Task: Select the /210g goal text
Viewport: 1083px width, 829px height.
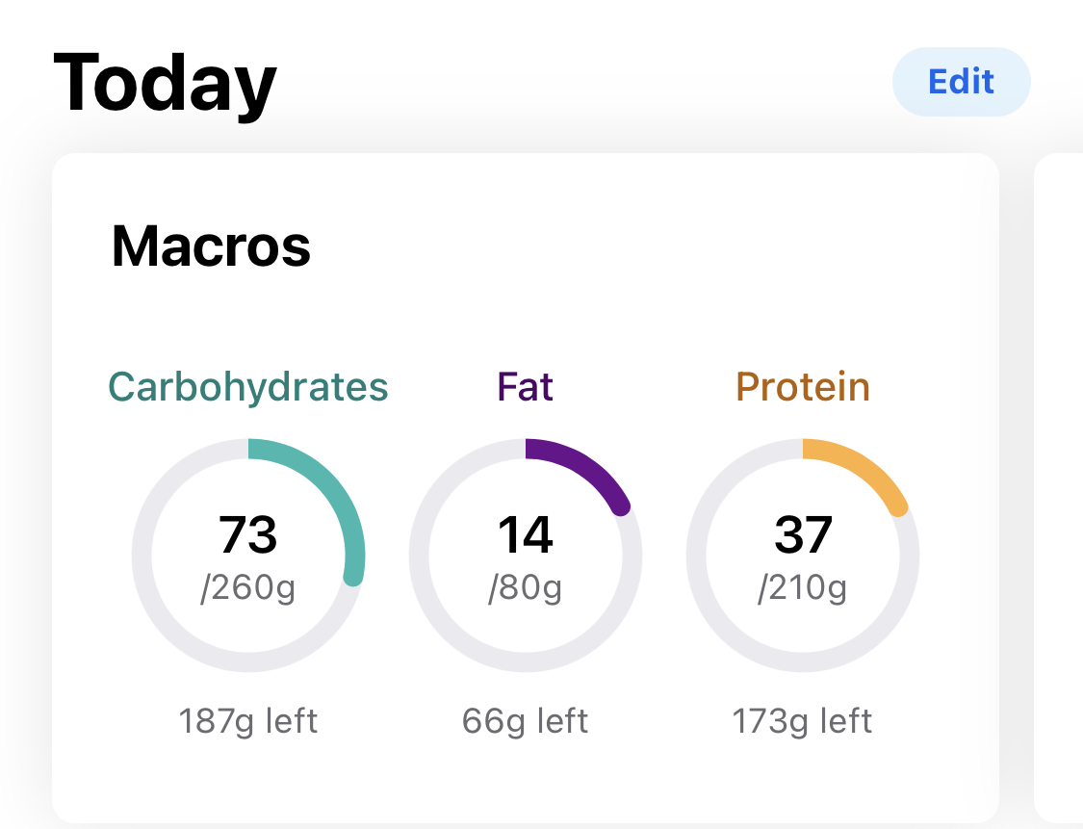Action: [803, 588]
